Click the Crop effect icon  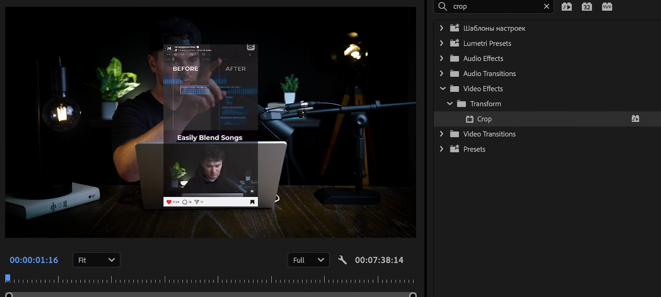point(470,119)
